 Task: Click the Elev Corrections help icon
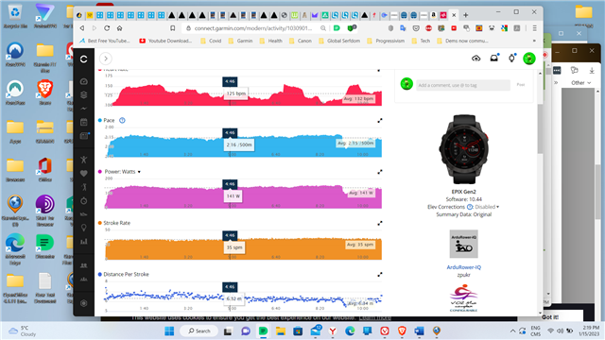pos(470,207)
